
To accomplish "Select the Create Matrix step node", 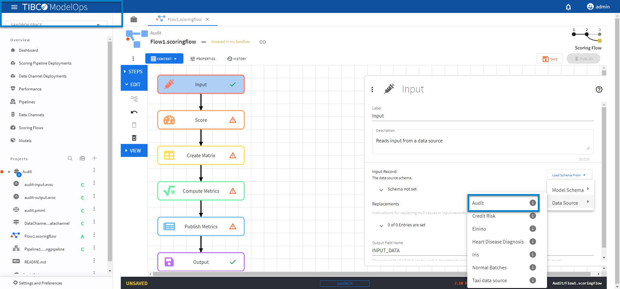I will (201, 155).
